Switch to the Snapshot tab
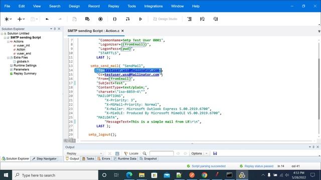This screenshot has height=180, width=321. pos(148,158)
